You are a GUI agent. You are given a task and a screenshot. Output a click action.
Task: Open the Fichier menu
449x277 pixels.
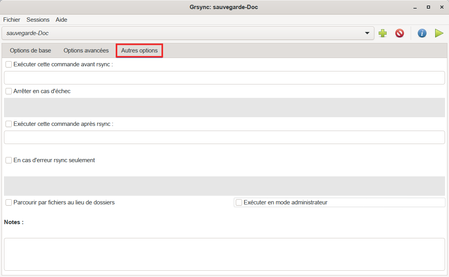point(11,20)
